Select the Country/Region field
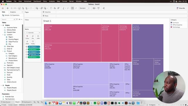This screenshot has height=106, width=188. point(14,39)
